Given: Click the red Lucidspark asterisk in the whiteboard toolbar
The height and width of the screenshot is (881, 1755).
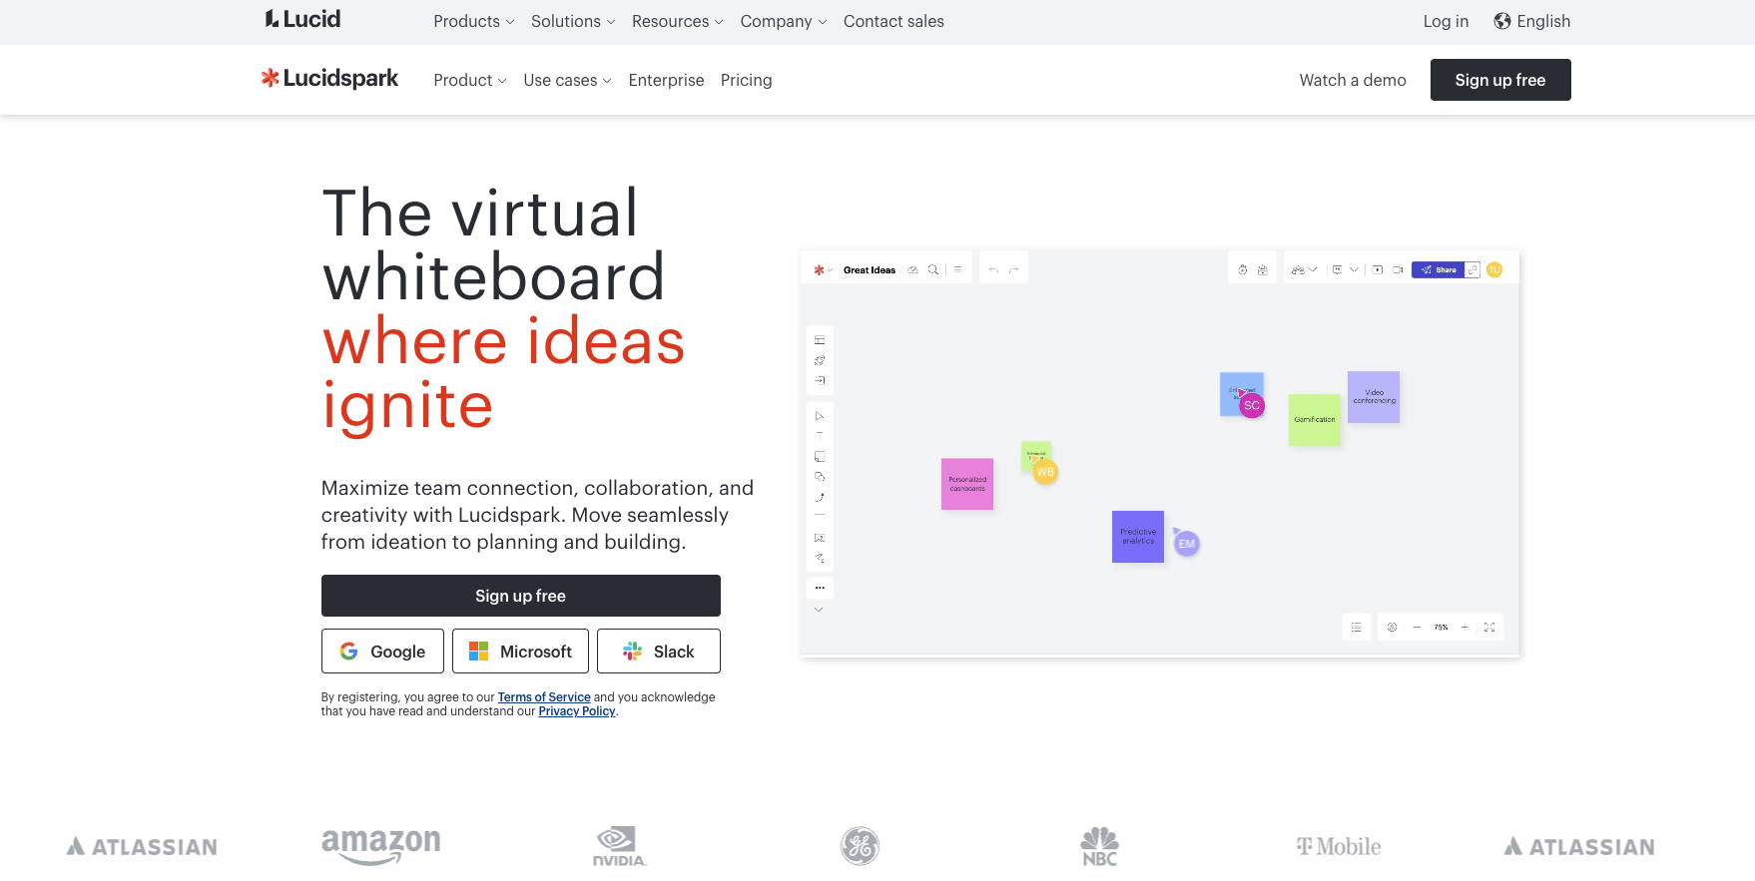Looking at the screenshot, I should point(819,269).
